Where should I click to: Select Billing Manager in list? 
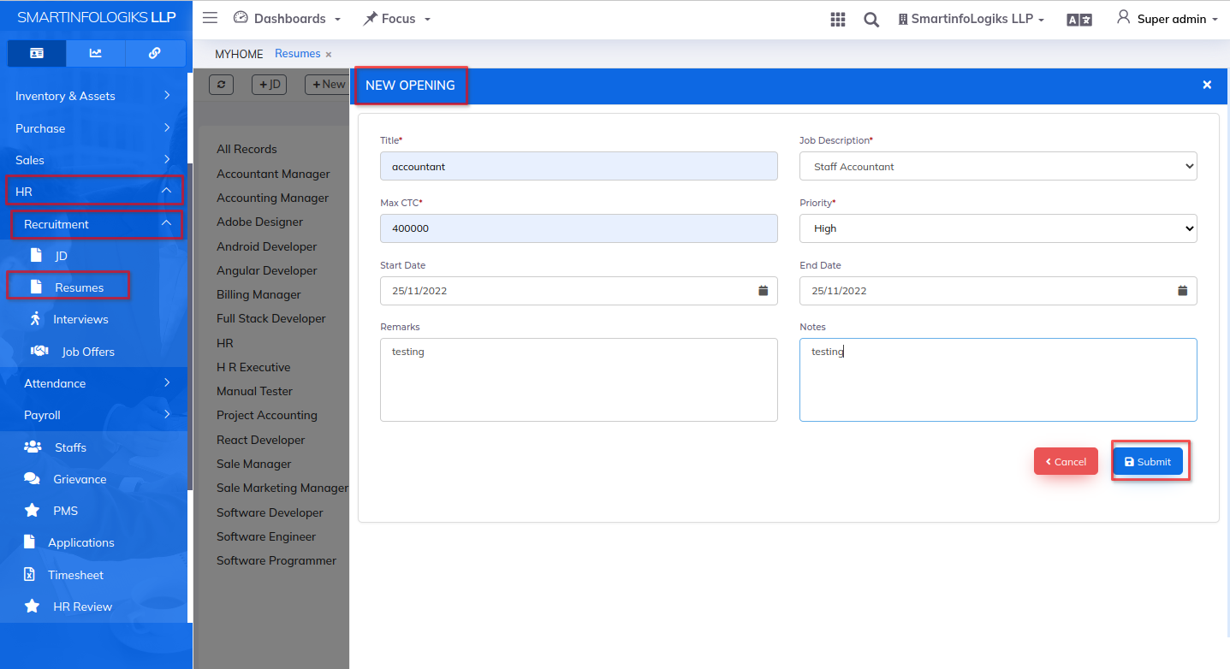pos(258,294)
